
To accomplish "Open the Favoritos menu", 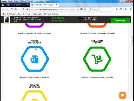I will pyautogui.click(x=30, y=1).
